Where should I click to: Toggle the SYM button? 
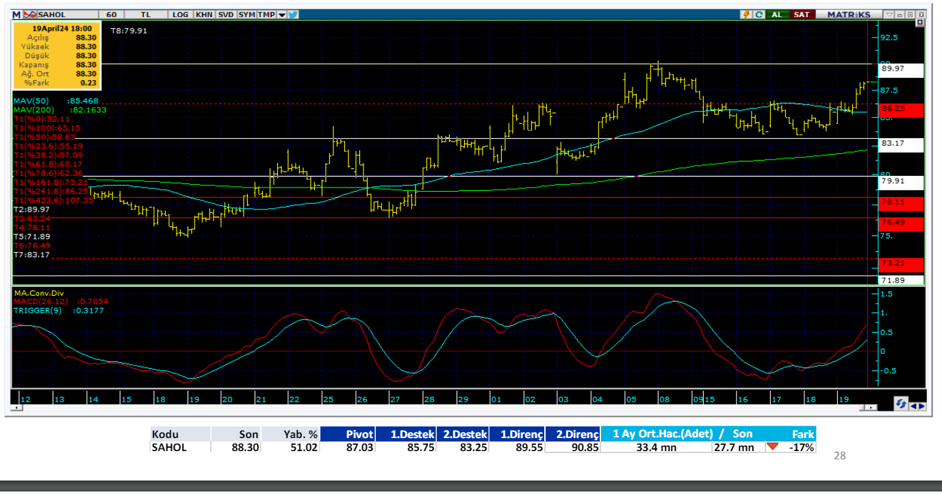click(246, 14)
